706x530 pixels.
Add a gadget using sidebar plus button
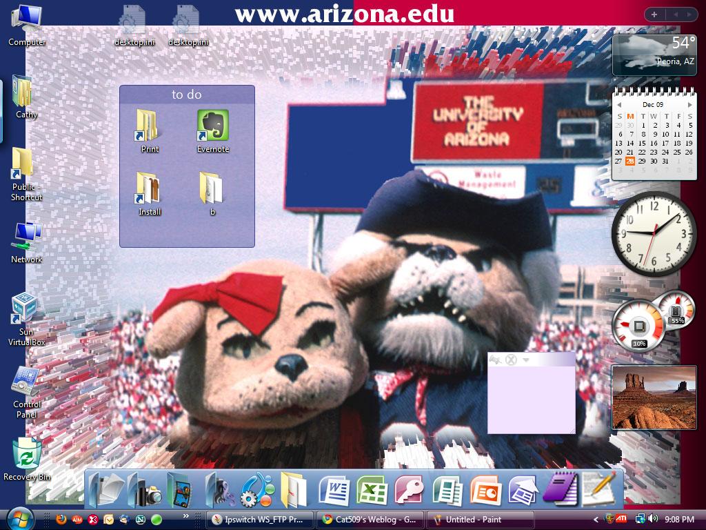click(654, 14)
